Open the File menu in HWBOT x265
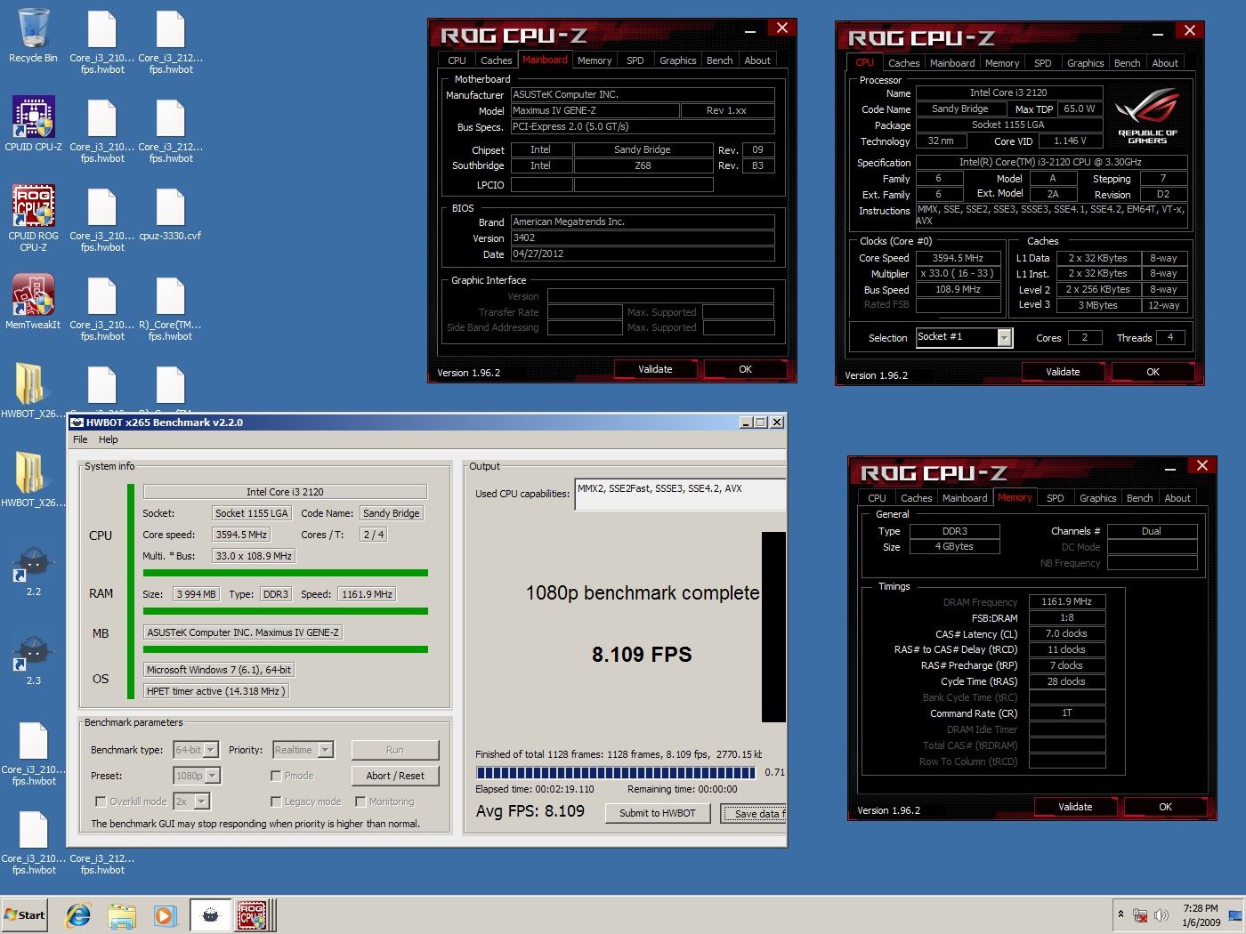 tap(80, 439)
